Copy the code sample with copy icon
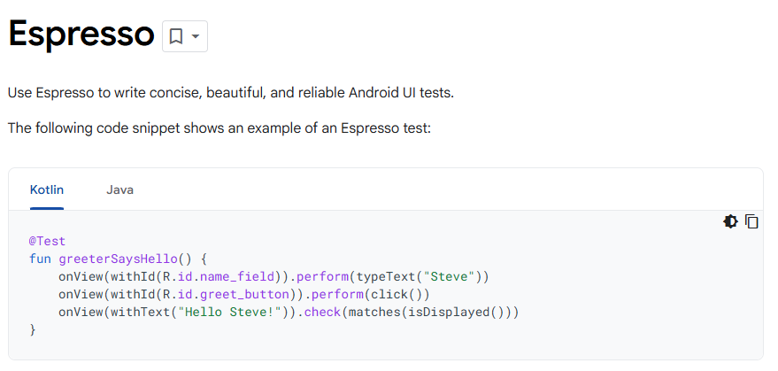Screen dimensions: 778x371 click(x=751, y=221)
